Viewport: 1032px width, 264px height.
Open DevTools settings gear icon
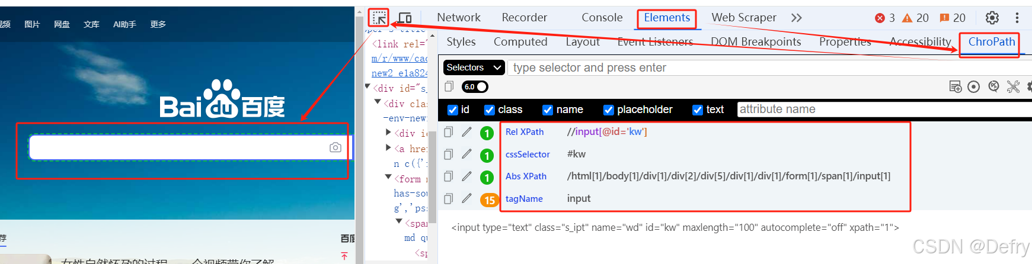coord(992,18)
